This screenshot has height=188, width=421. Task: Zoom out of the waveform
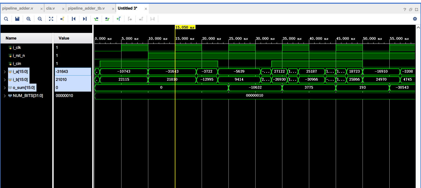pos(40,19)
